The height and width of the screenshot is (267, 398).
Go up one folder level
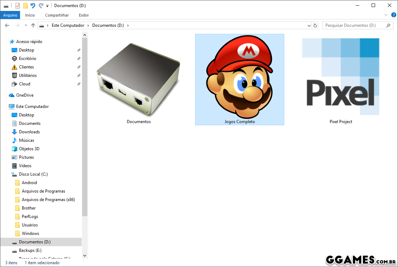click(33, 25)
